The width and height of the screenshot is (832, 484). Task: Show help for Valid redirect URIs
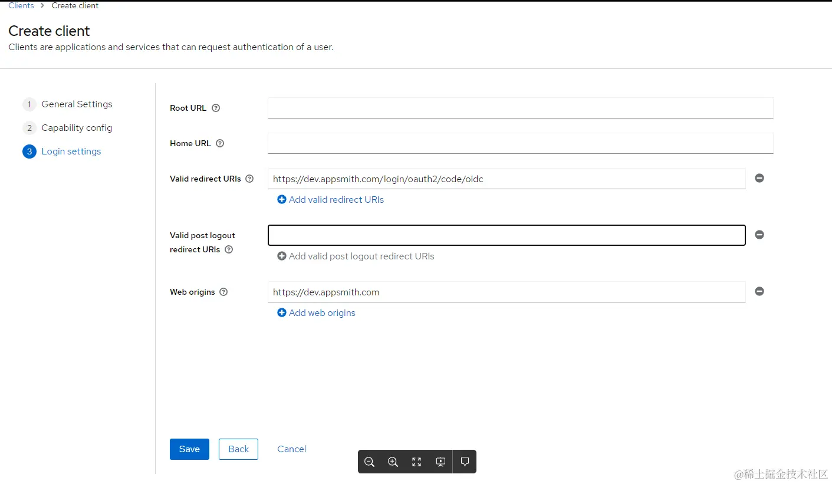pos(249,179)
